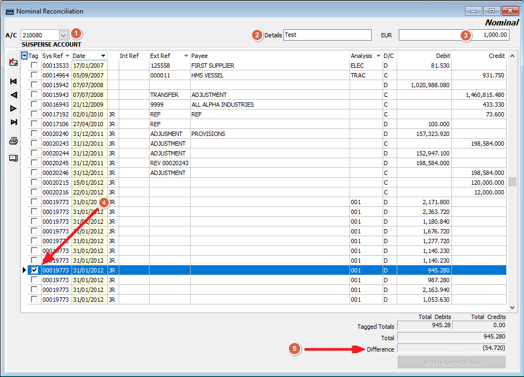
Task: Go to the first record using sidebar arrow
Action: click(x=14, y=81)
